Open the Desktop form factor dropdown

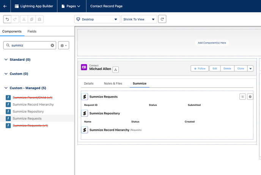point(97,19)
